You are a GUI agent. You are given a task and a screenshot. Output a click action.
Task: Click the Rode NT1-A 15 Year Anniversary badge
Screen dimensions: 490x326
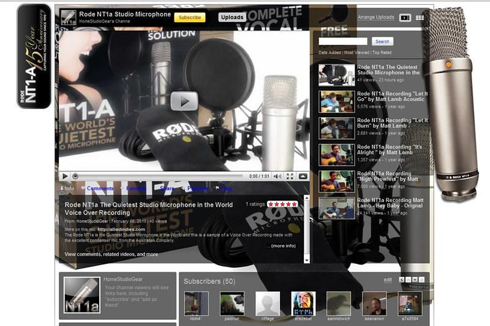(x=34, y=56)
